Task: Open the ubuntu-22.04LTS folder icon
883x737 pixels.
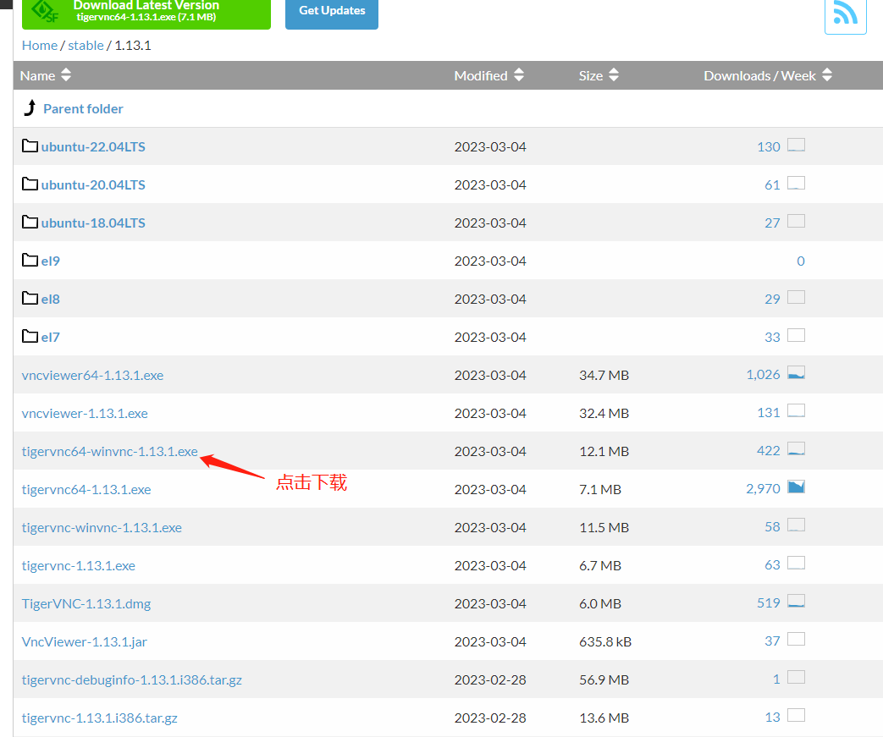Action: (30, 146)
